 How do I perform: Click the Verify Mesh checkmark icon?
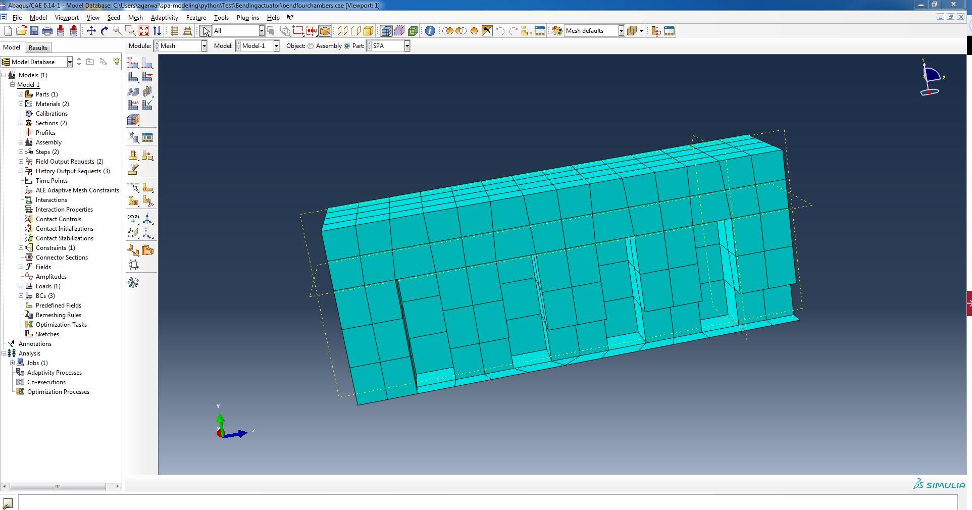tap(147, 105)
